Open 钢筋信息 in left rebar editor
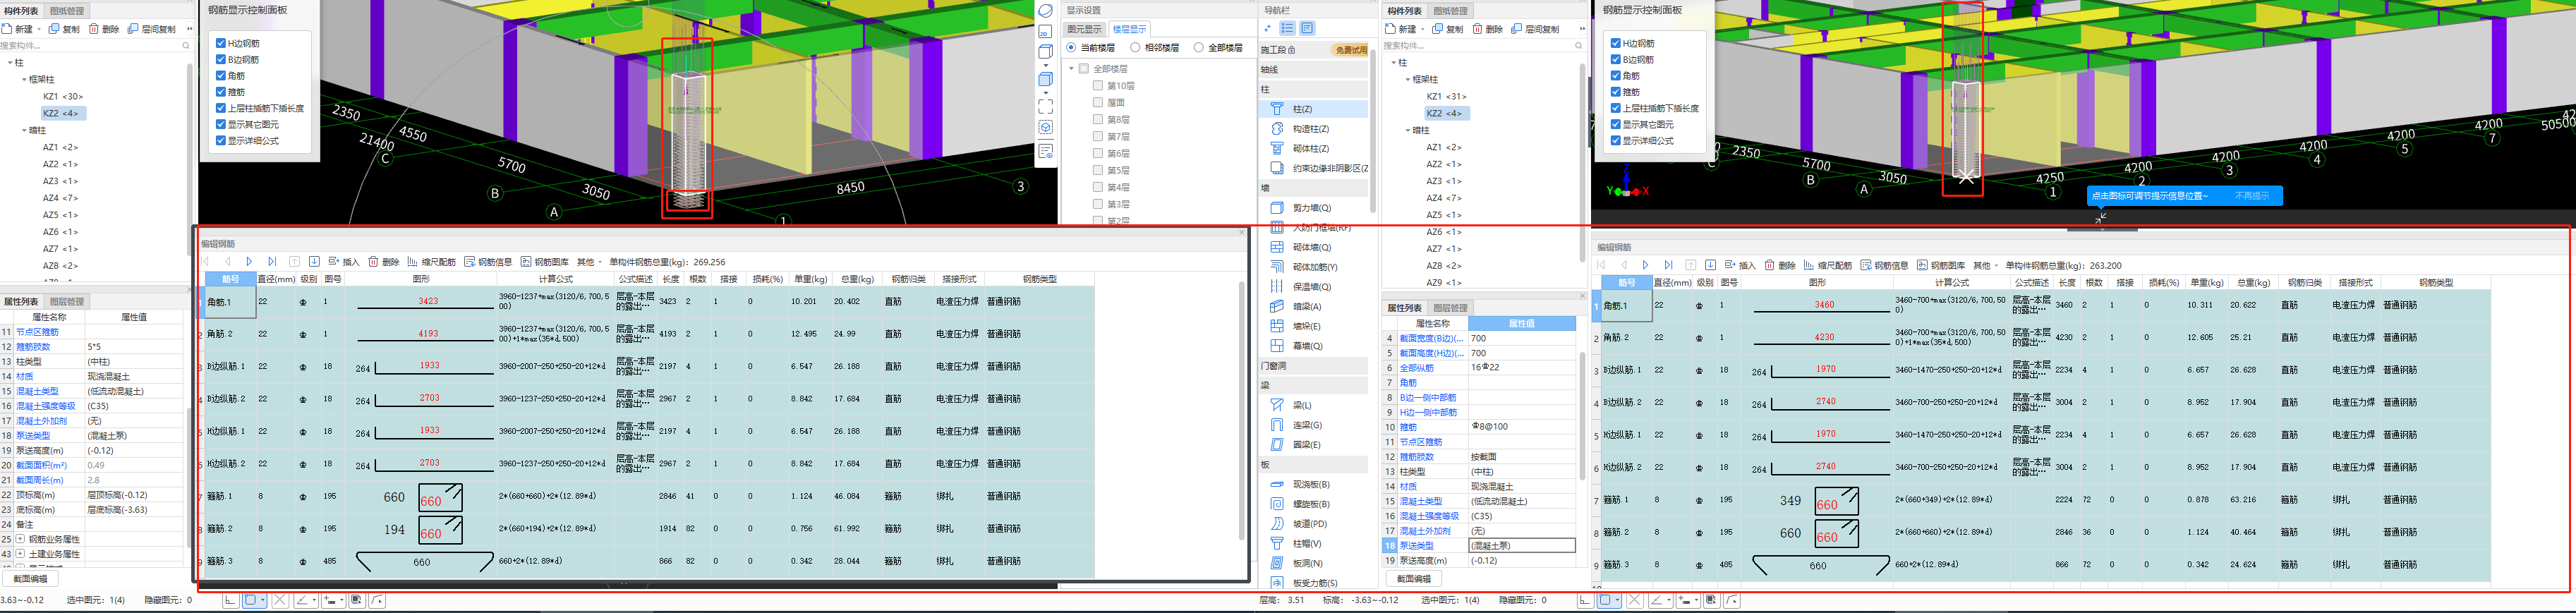 coord(488,262)
